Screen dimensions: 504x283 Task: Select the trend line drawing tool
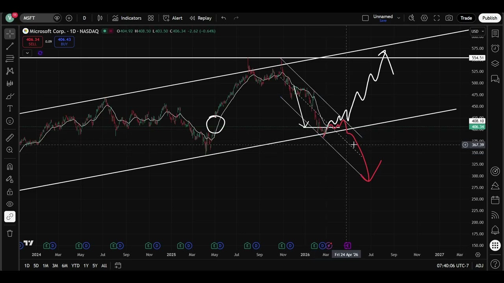pos(10,46)
